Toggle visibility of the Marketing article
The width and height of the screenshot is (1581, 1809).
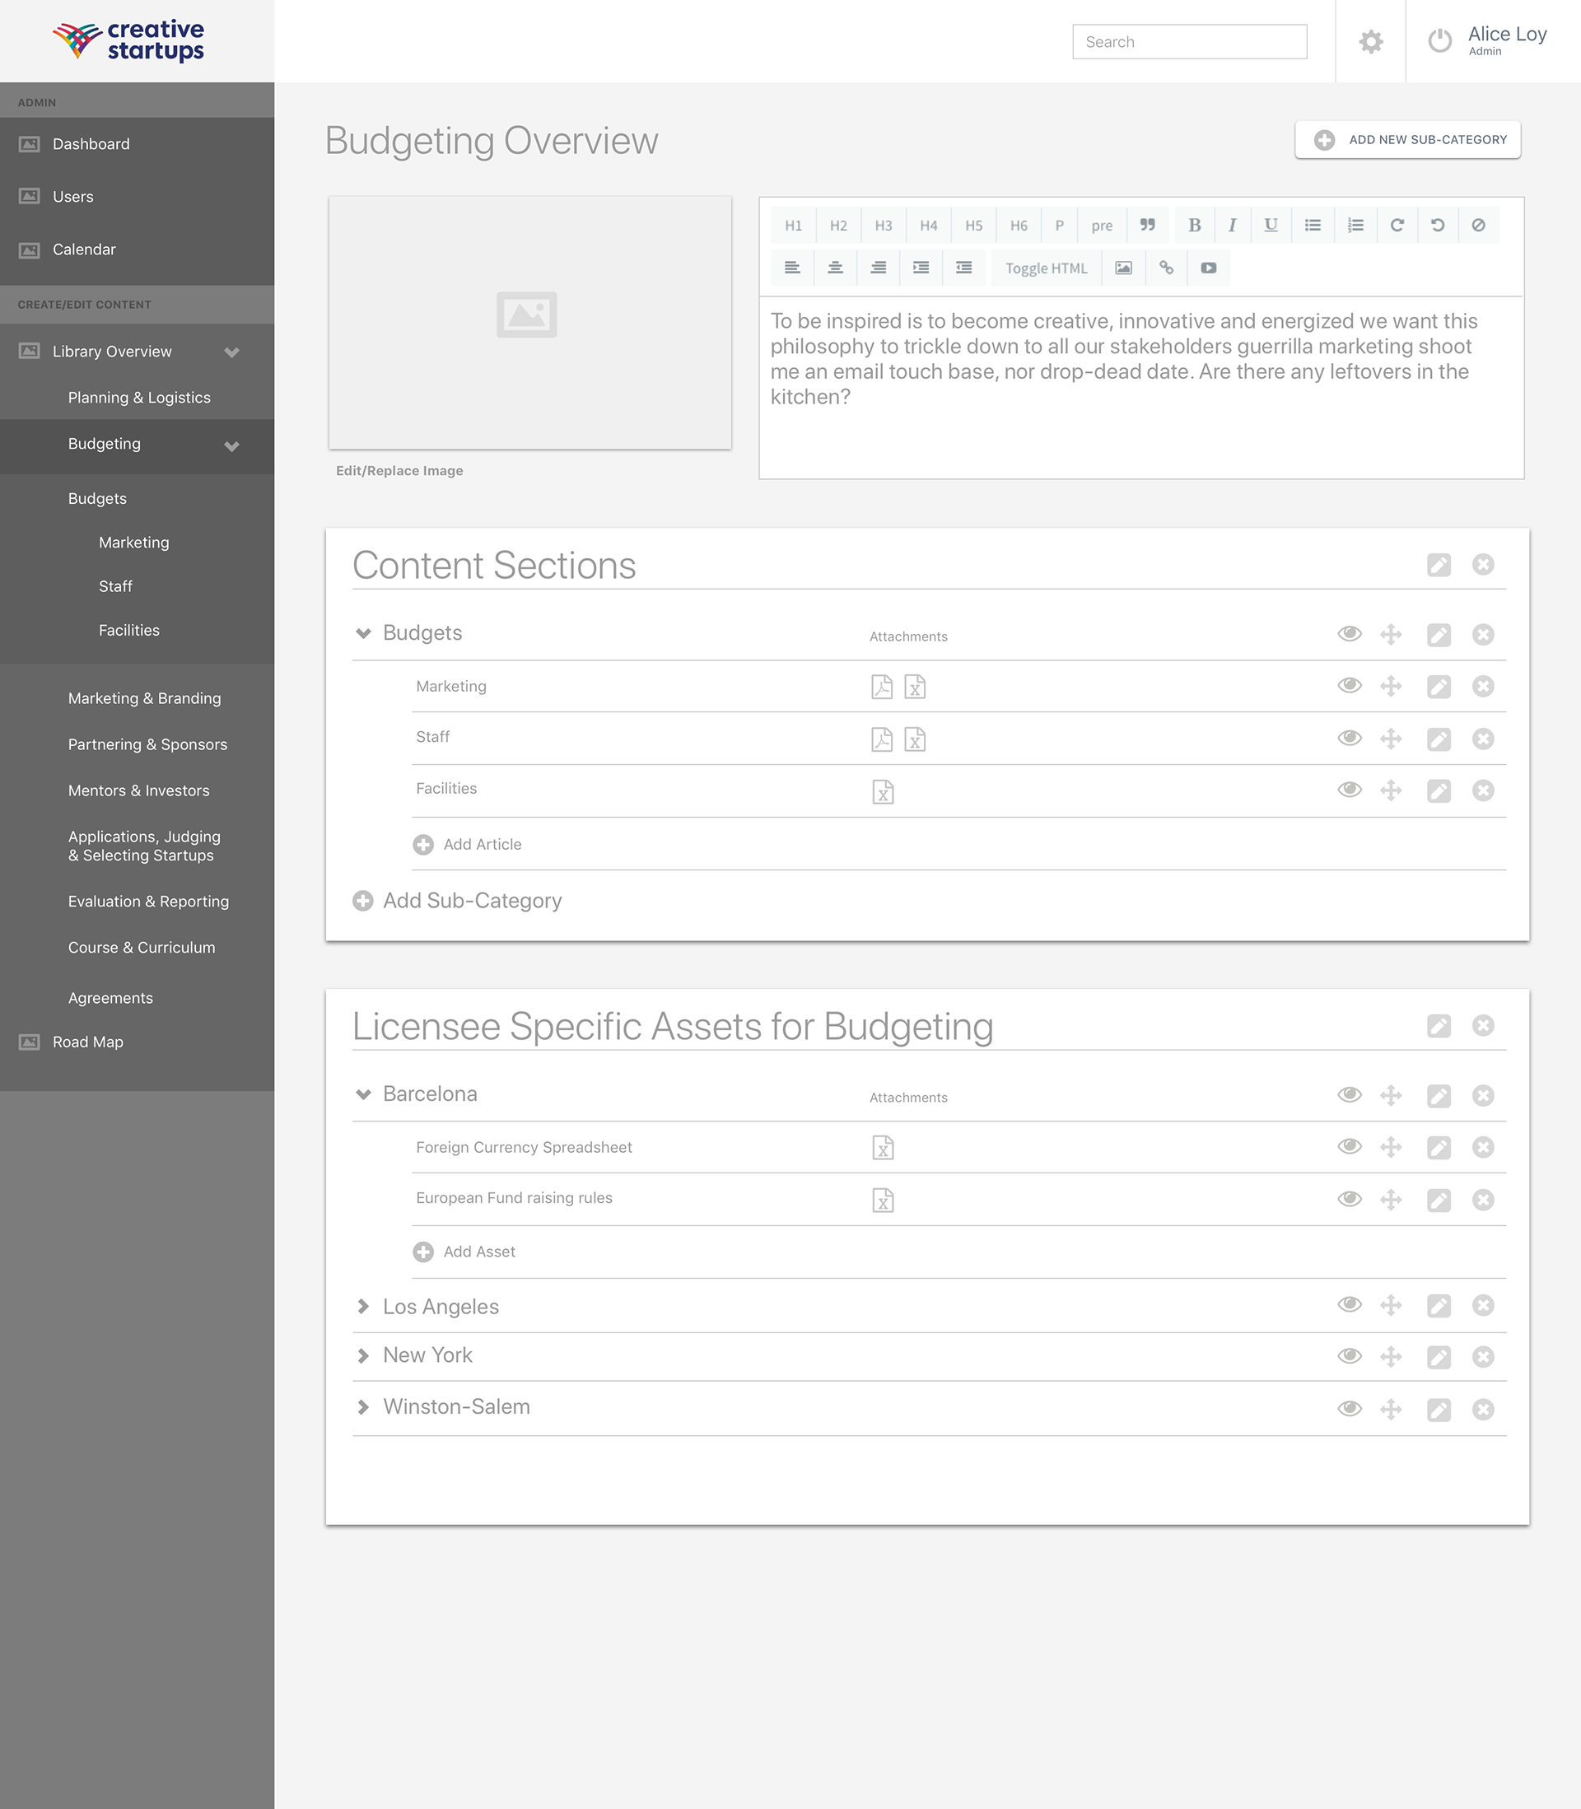point(1349,685)
